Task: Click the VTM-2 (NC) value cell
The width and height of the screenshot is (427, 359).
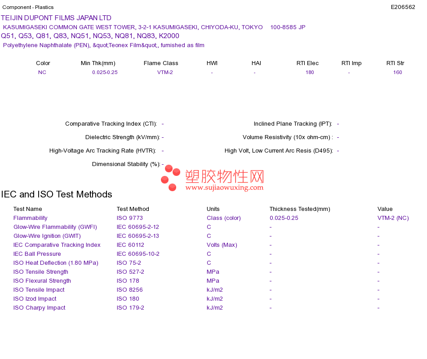Action: pos(393,218)
